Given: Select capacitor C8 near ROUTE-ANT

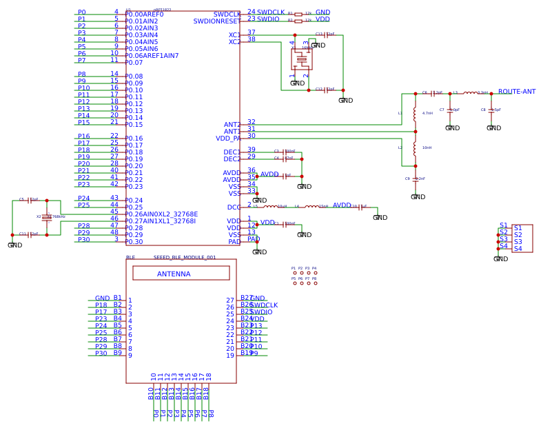Looking at the screenshot, I should point(491,110).
